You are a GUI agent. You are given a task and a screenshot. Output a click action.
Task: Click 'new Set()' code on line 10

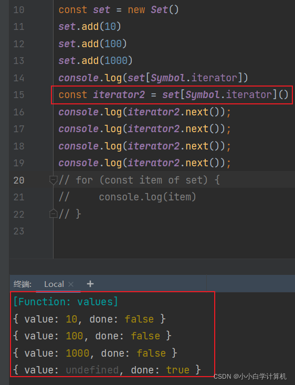pyautogui.click(x=153, y=10)
